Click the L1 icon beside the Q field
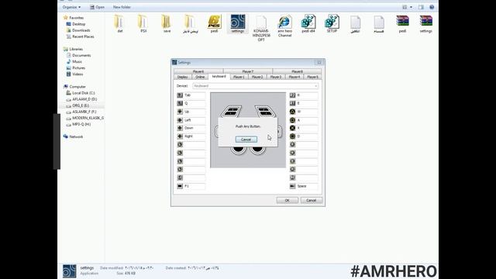The image size is (496, 279). 180,103
